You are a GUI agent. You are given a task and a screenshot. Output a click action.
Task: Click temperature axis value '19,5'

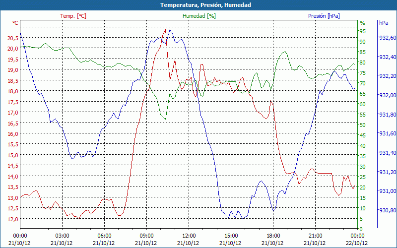click(x=13, y=60)
